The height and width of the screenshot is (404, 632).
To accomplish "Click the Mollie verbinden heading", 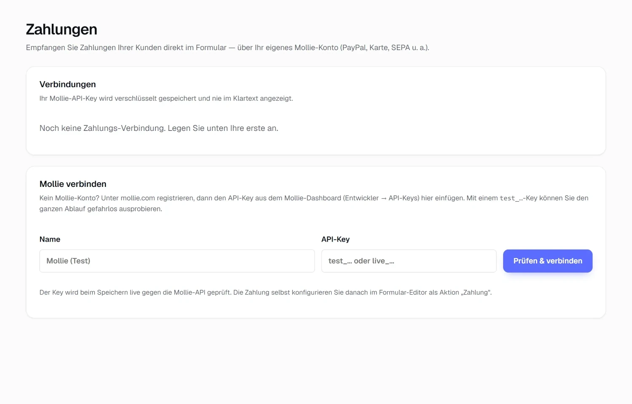I will (x=73, y=184).
